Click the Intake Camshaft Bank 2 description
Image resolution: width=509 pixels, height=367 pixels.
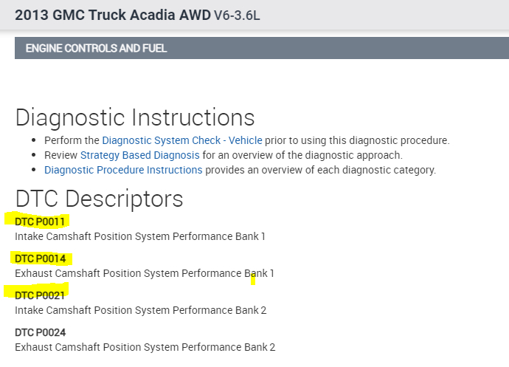(140, 310)
